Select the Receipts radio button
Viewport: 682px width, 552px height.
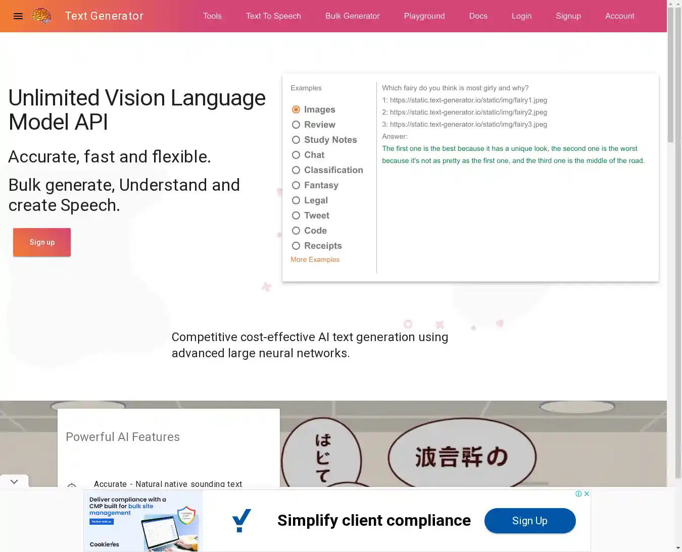pos(296,246)
